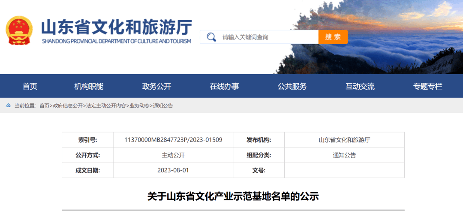Click the index number 11370000MB2847723P/2023-01509 cell

click(173, 140)
